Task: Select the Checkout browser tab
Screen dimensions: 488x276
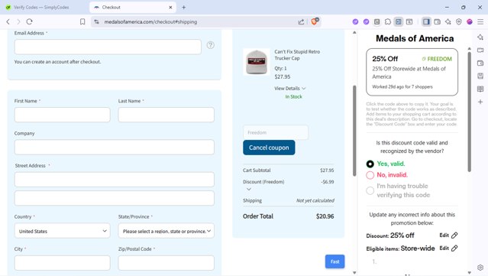Action: click(133, 7)
